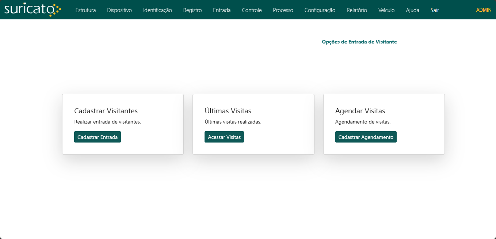496x239 pixels.
Task: Open the Entrada menu
Action: tap(222, 10)
